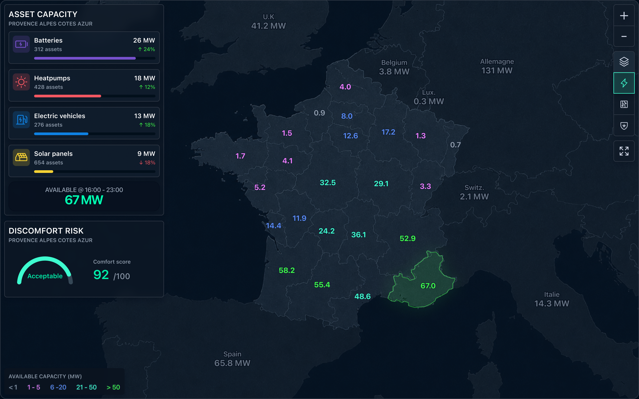Viewport: 639px width, 399px height.
Task: Zoom in the map with plus button
Action: [624, 16]
